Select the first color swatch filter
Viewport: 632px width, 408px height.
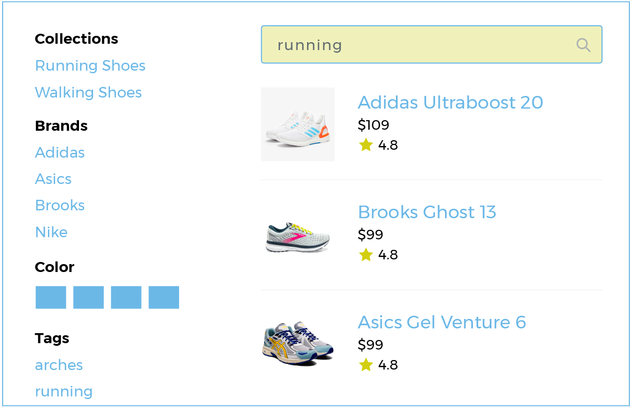(51, 297)
